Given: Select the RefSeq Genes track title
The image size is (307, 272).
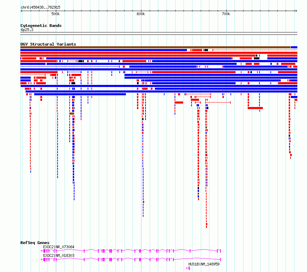Looking at the screenshot, I should [35, 243].
